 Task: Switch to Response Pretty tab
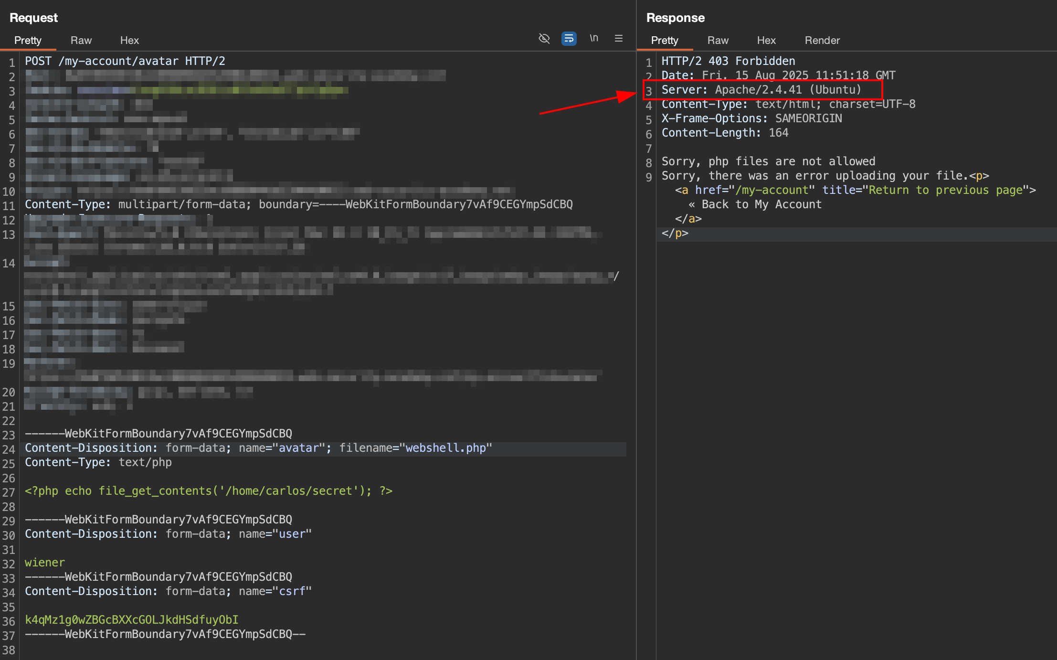point(665,40)
